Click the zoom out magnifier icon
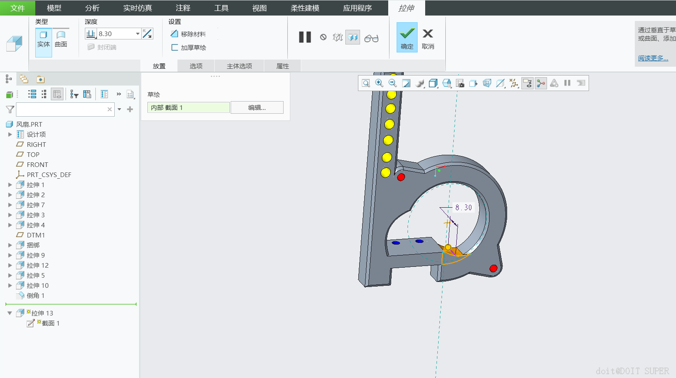This screenshot has width=676, height=378. pyautogui.click(x=392, y=83)
